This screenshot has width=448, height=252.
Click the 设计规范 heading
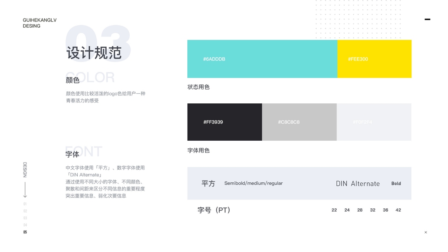coord(94,53)
